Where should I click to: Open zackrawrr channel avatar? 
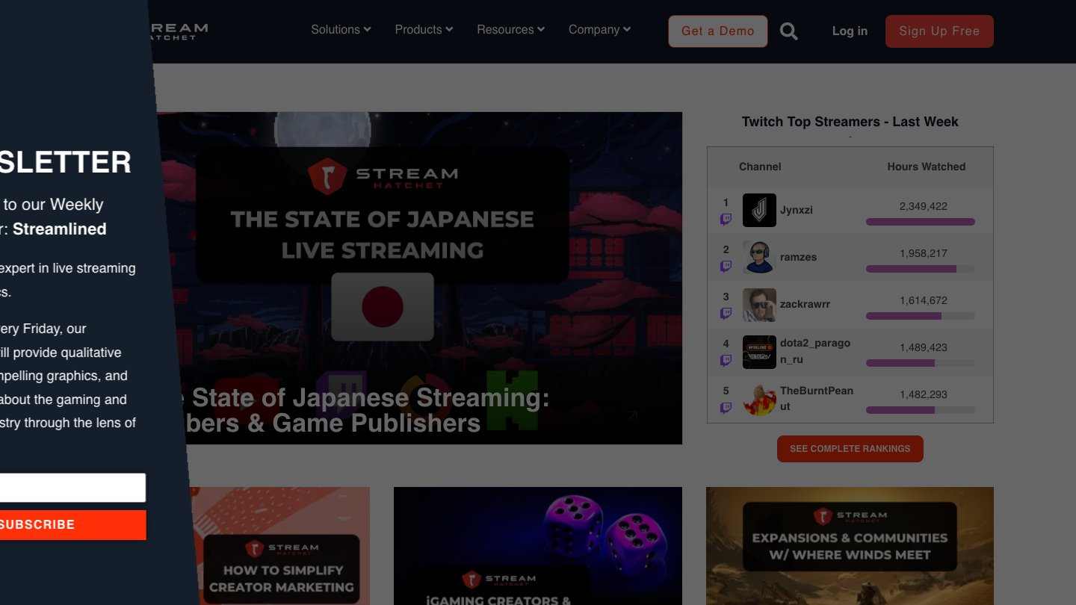tap(759, 305)
